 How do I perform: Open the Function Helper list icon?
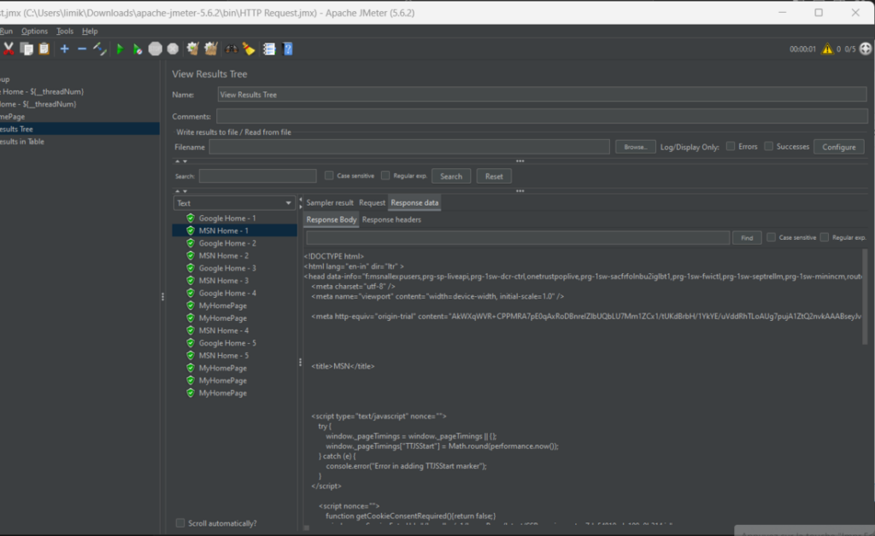269,50
